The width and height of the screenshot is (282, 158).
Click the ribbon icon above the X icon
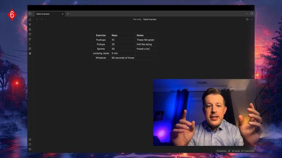(30, 49)
